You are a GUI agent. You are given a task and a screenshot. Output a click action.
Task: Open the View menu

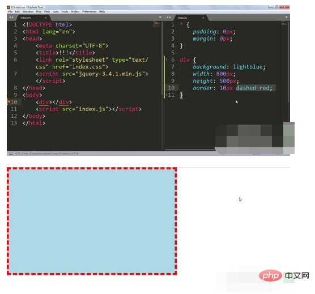coord(47,12)
